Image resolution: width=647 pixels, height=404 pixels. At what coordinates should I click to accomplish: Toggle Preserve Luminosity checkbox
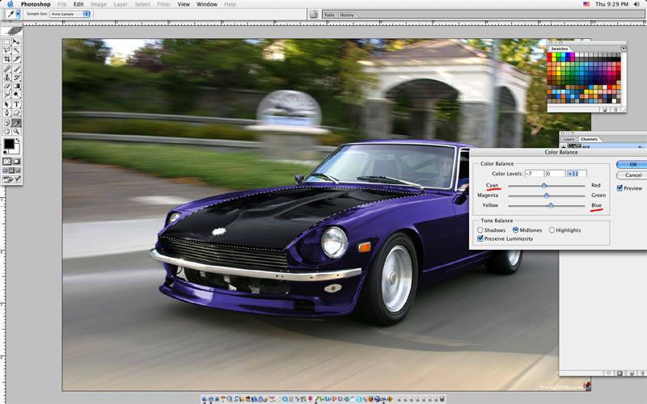(480, 238)
